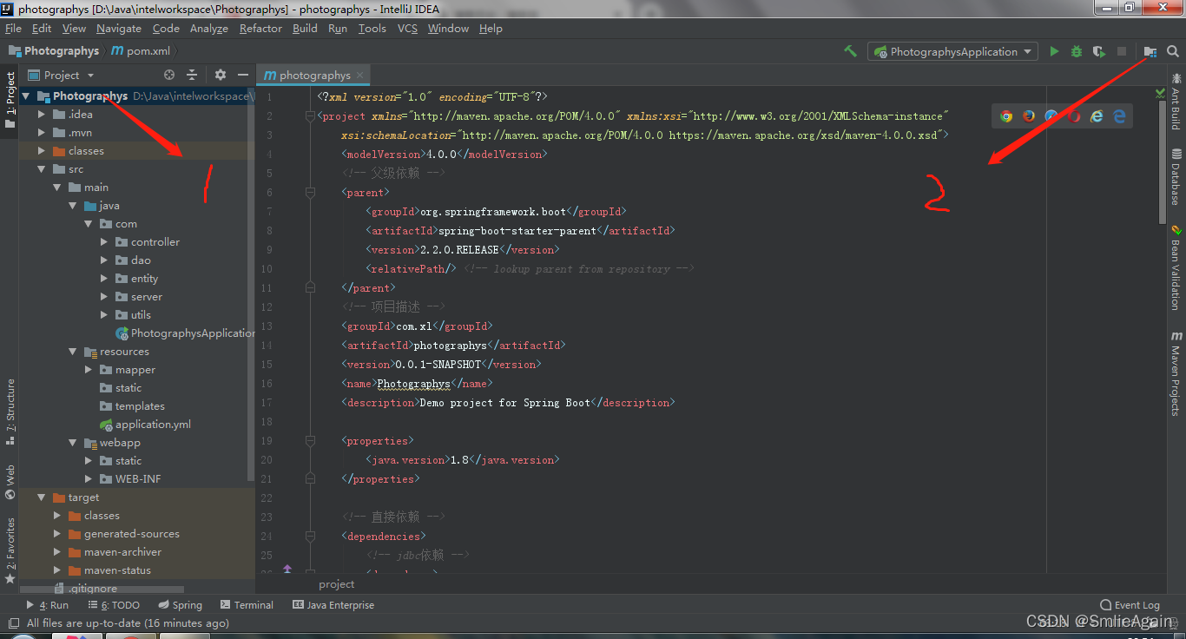Toggle the 2: Favorites tool window
Viewport: 1186px width, 639px height.
[10, 550]
